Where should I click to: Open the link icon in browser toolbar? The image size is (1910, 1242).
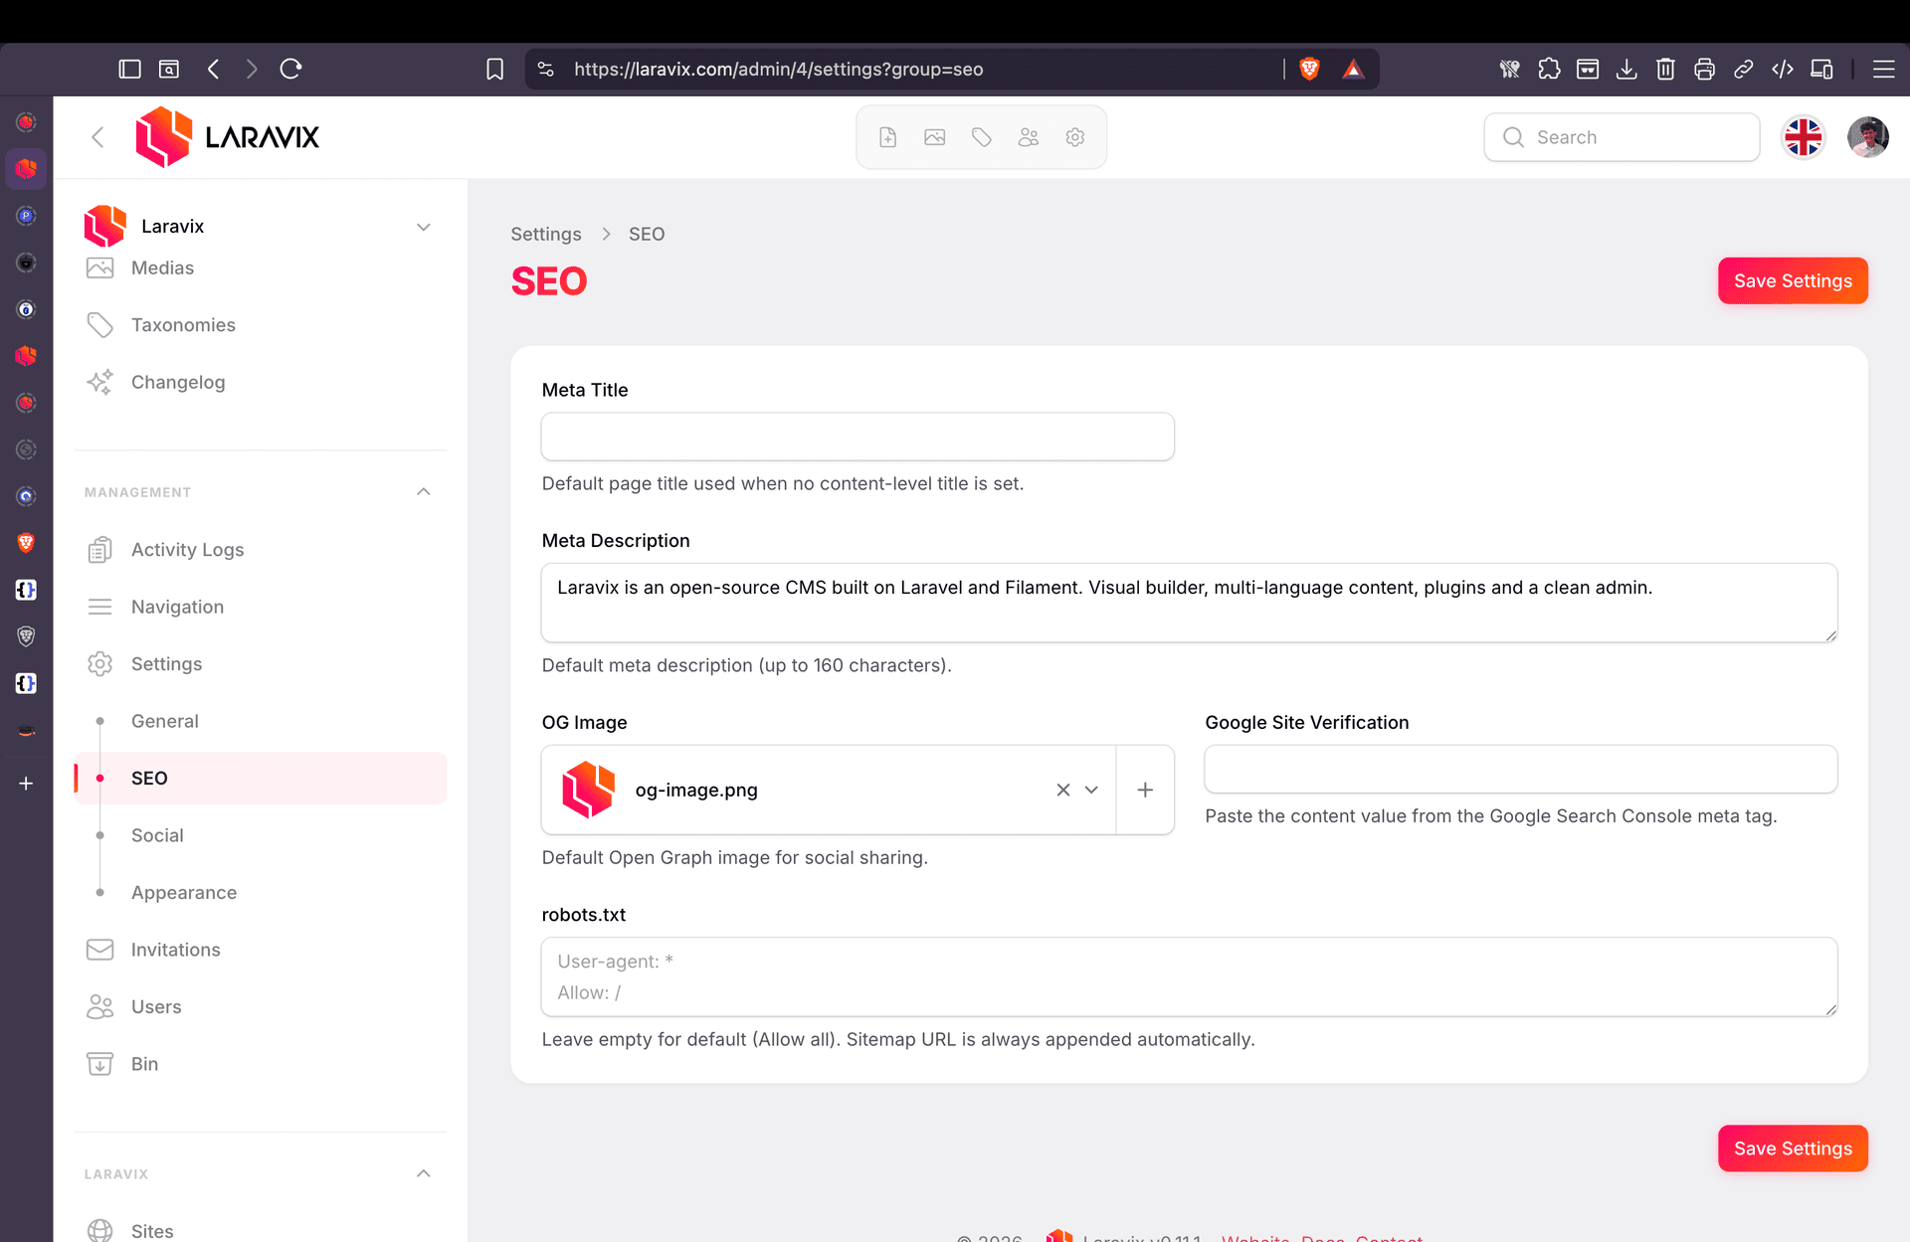[1743, 69]
